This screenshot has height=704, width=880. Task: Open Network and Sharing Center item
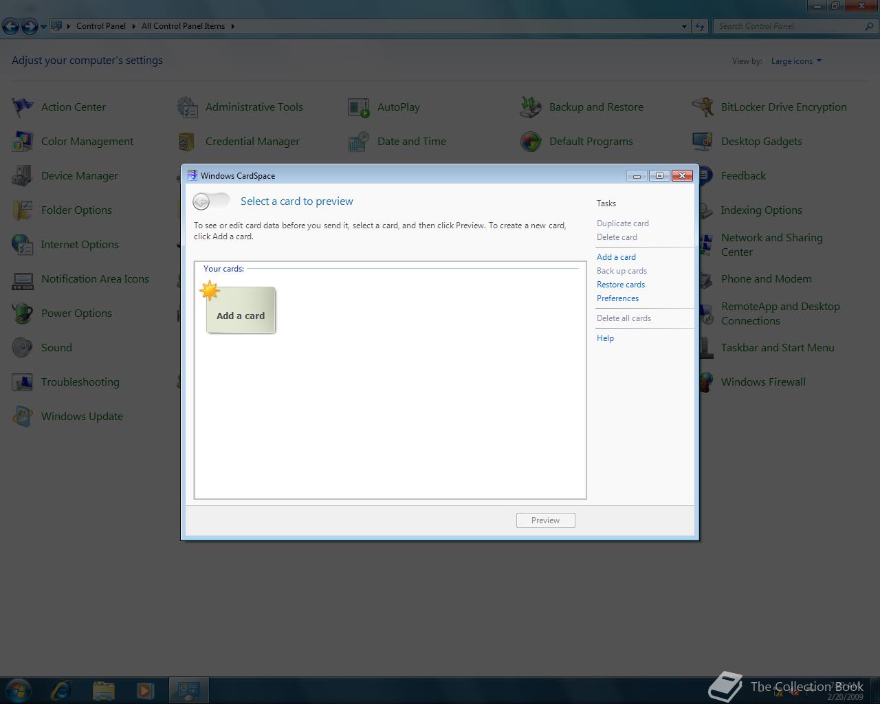coord(771,245)
